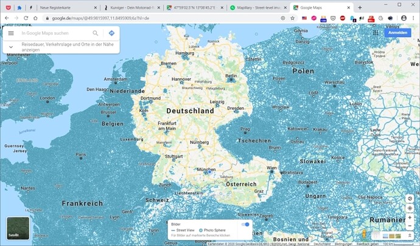Viewport: 420px width, 246px height.
Task: Bookmark this page with the star
Action: coord(293,18)
